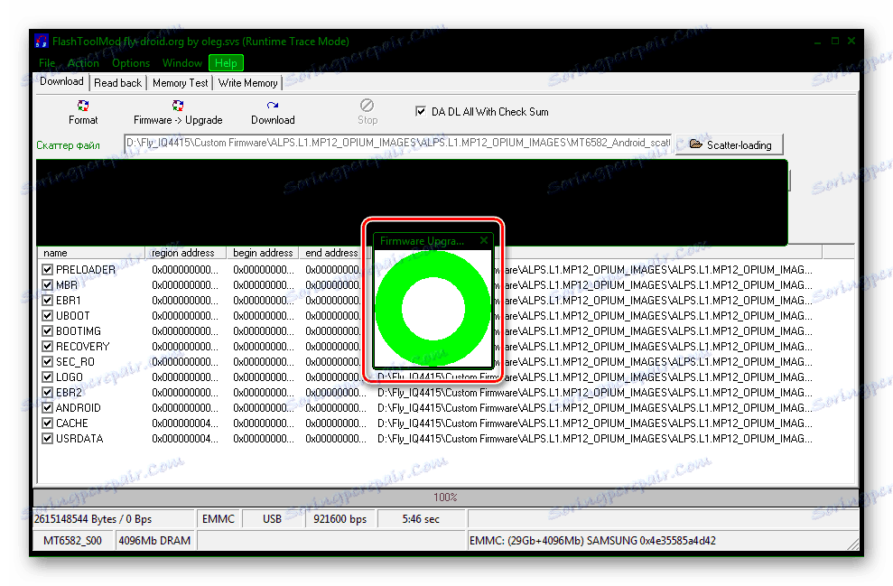Uncheck the EBR1 partition checkbox
The height and width of the screenshot is (586, 893).
tap(47, 300)
